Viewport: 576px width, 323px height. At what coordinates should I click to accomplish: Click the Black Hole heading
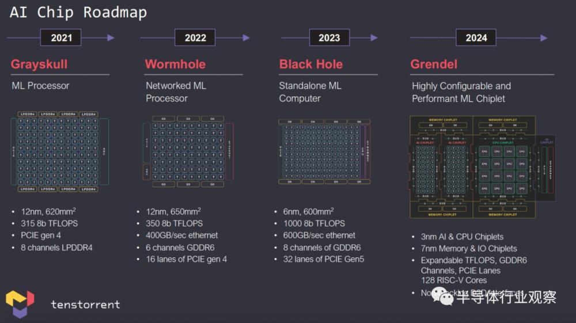click(x=311, y=64)
